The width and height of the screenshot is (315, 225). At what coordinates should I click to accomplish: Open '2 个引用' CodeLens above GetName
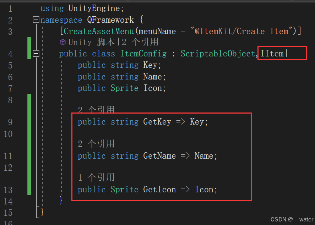pyautogui.click(x=96, y=144)
